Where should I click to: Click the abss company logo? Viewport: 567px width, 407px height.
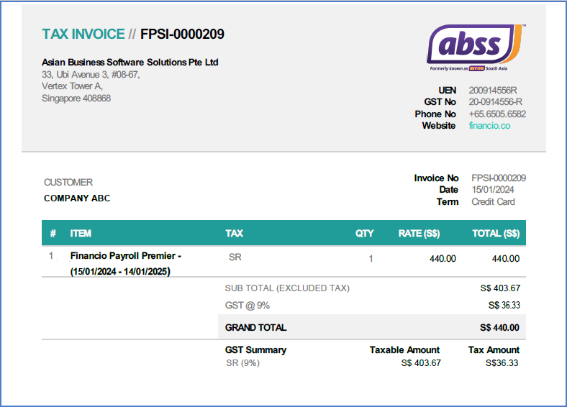coord(476,48)
